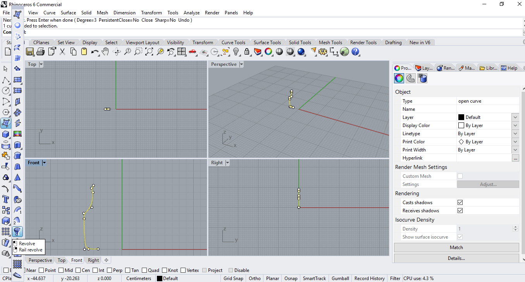Click the padlock Lock objects icon
Screen dimensions: 525x282
247,52
